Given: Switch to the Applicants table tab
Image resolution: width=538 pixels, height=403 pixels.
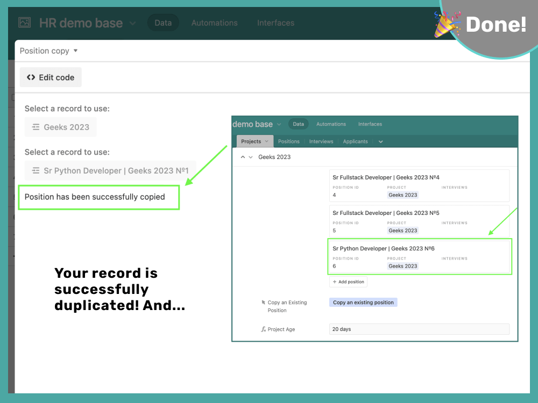Looking at the screenshot, I should (355, 141).
